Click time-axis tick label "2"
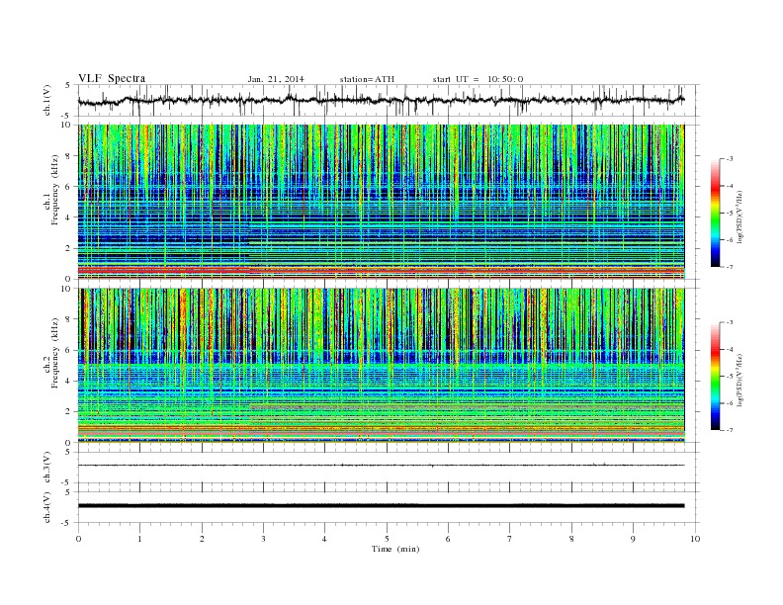The width and height of the screenshot is (783, 605). [x=202, y=539]
